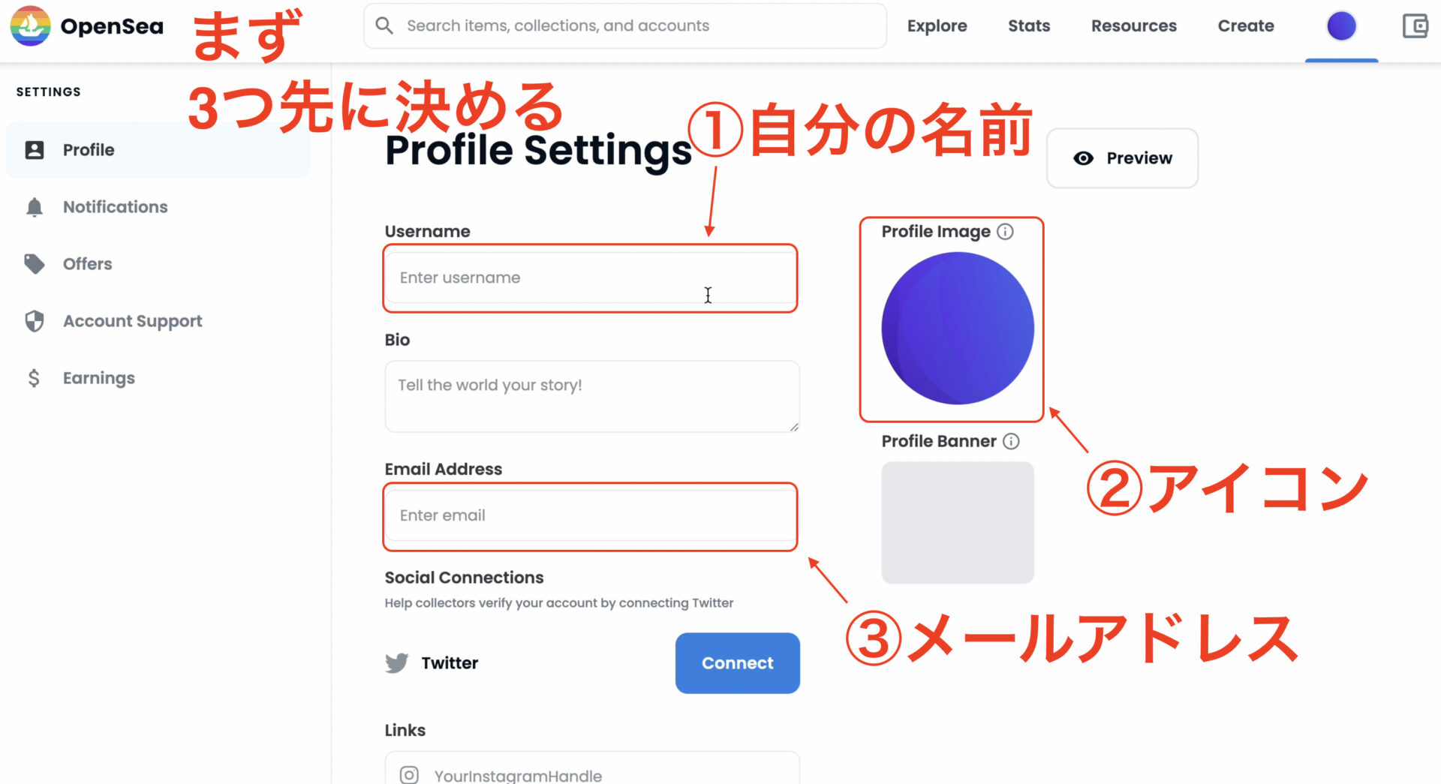Click the OpenSea logo icon
This screenshot has height=784, width=1441.
point(30,26)
